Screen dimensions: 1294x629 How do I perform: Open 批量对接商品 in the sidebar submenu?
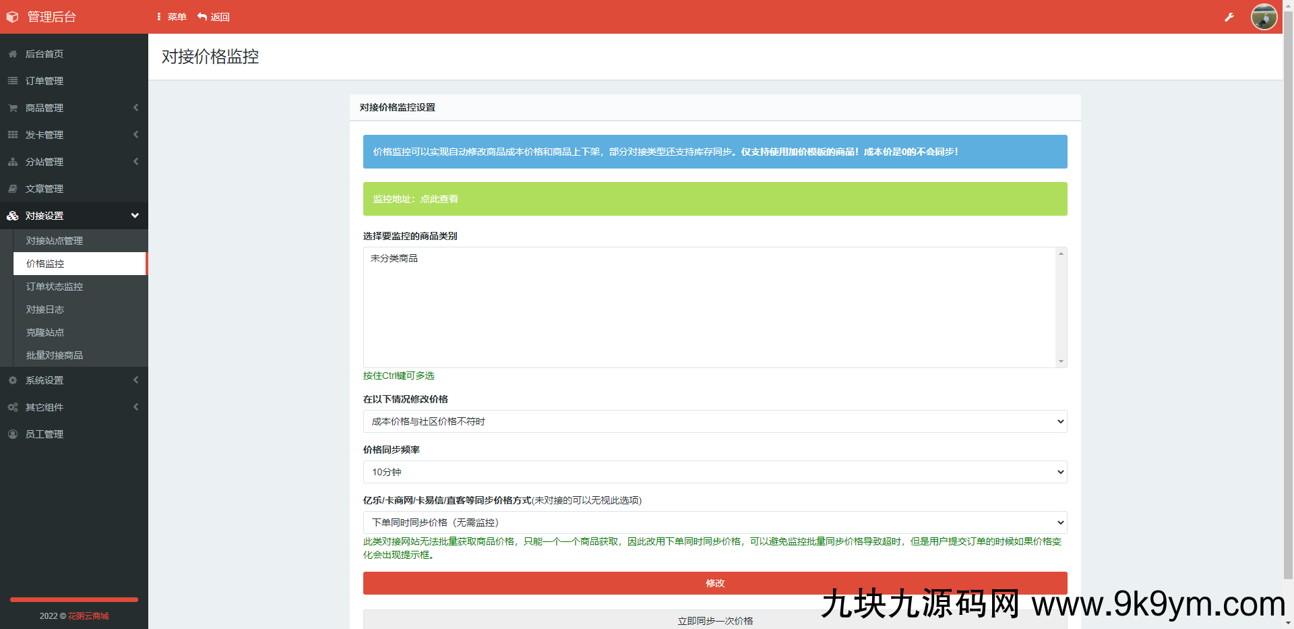(55, 355)
